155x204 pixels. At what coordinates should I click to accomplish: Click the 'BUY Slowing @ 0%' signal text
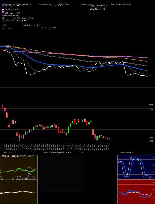pos(49,28)
